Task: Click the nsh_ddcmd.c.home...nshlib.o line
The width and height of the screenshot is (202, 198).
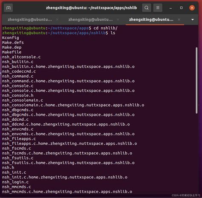Action: pos(66,124)
